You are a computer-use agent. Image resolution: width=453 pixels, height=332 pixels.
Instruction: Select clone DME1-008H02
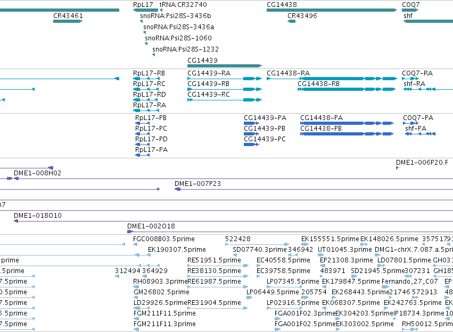pyautogui.click(x=38, y=173)
